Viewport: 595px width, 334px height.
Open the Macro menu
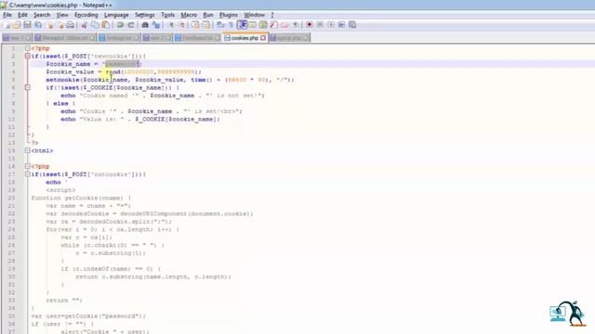tap(189, 15)
